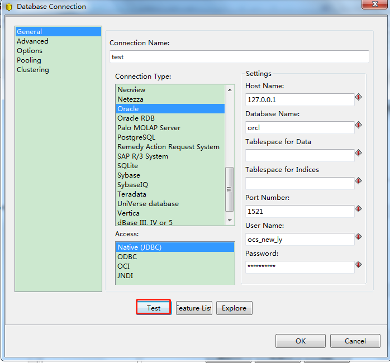
Task: Select the General settings page
Action: tap(58, 32)
